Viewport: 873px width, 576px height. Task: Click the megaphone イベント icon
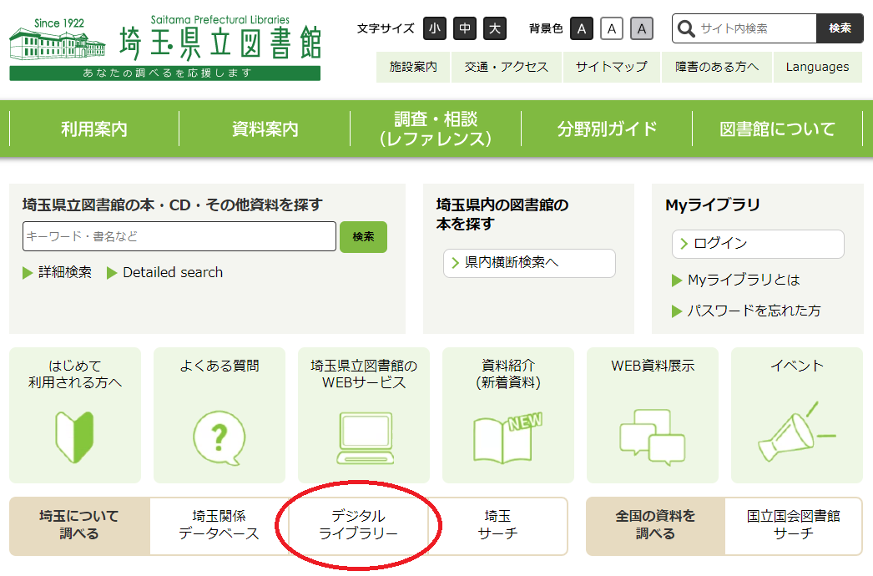click(797, 432)
